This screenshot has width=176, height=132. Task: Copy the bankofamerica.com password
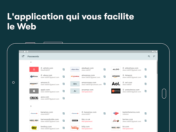pyautogui.click(x=145, y=113)
